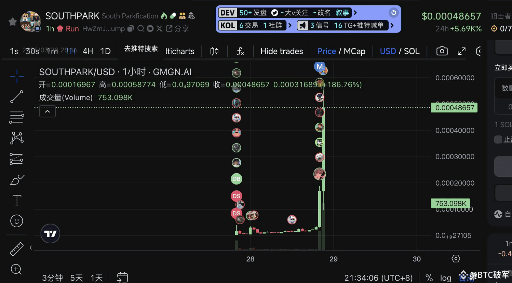Set chart range to 1天
This screenshot has height=283, width=512.
pos(97,278)
